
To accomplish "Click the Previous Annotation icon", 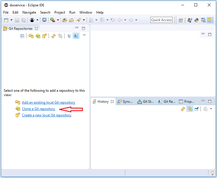I will (102, 20).
